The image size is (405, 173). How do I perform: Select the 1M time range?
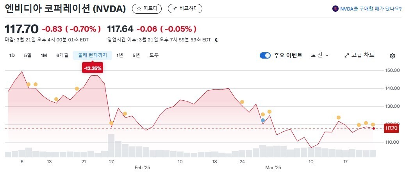click(44, 55)
